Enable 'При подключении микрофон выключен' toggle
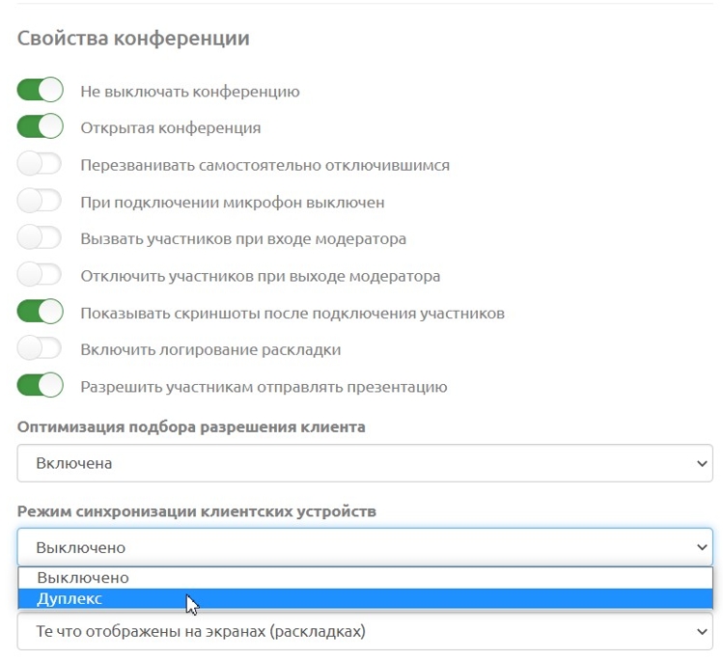Screen dimensions: 723x660 coord(40,202)
